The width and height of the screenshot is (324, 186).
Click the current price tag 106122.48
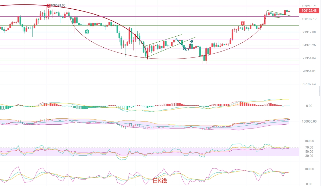309,11
